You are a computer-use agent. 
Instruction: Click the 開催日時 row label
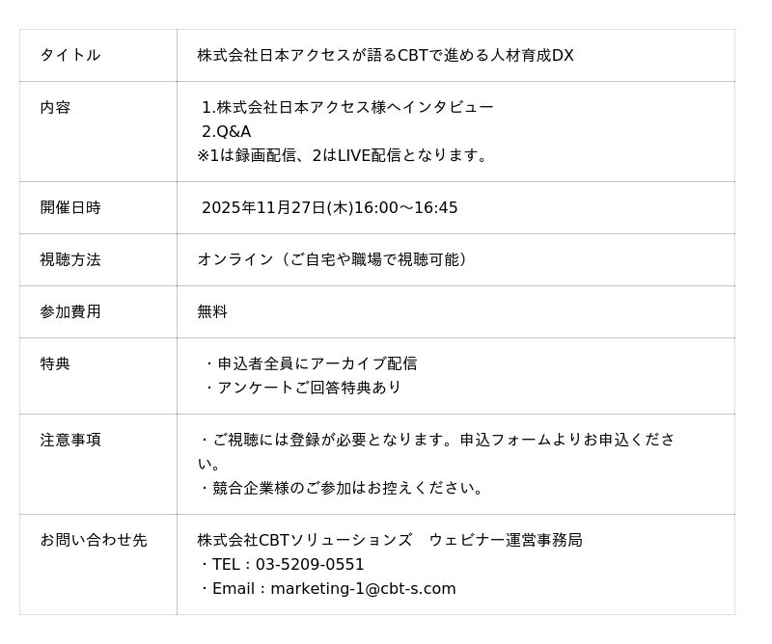coord(69,207)
